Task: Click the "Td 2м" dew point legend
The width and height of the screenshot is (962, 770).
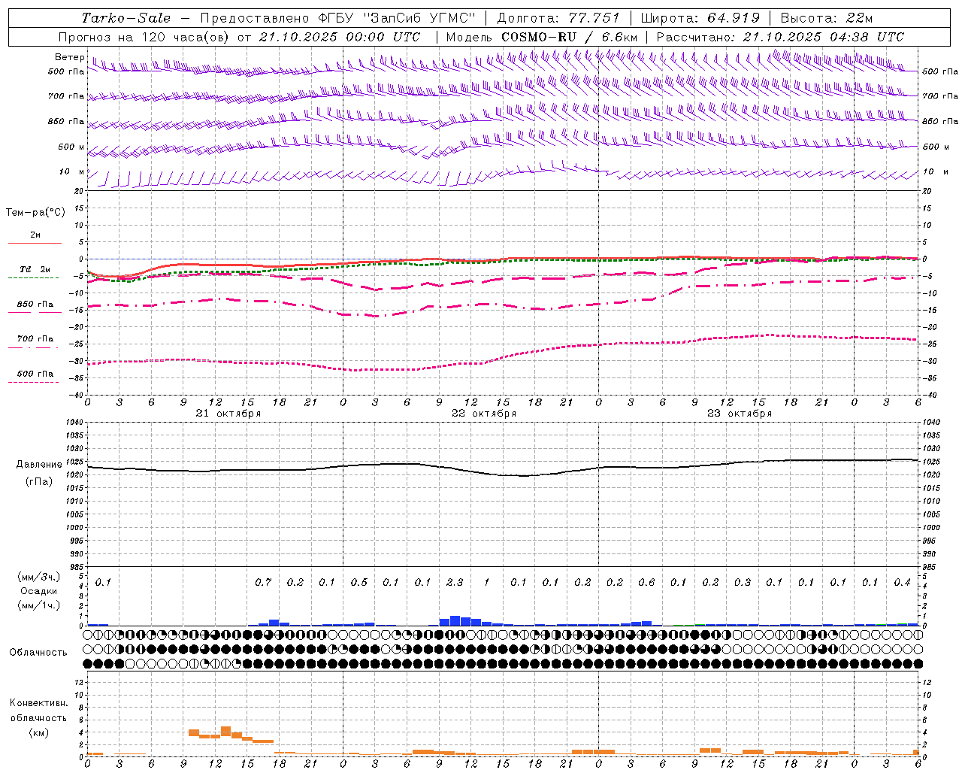Action: click(x=35, y=269)
